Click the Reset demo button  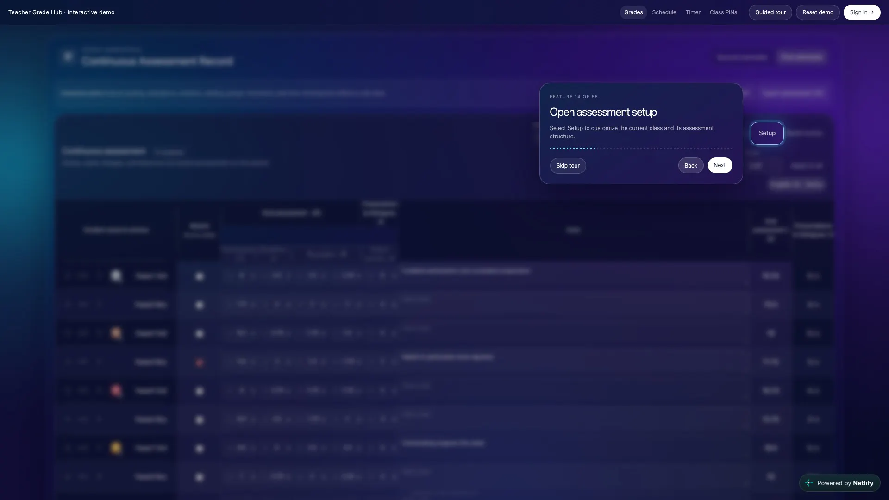[x=817, y=12]
